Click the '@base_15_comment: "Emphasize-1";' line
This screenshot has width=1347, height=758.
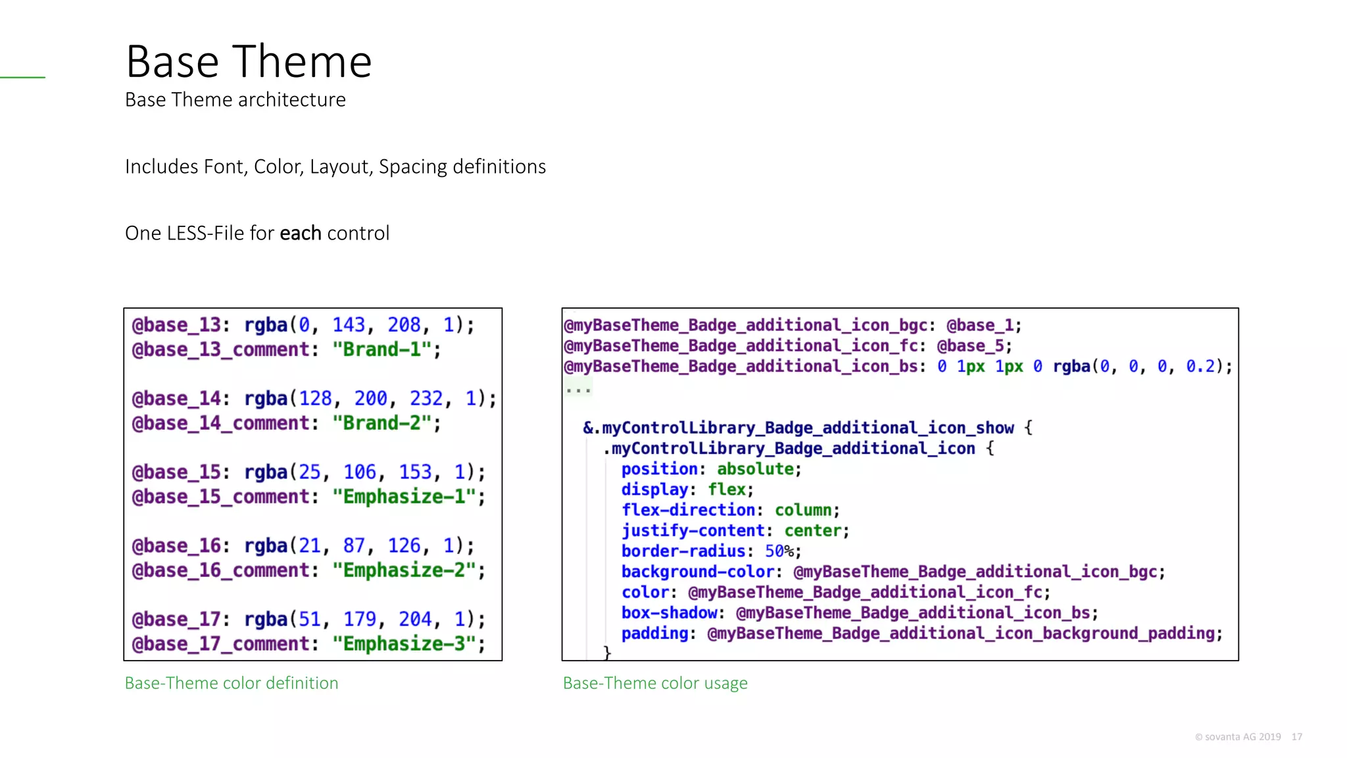[x=308, y=497]
